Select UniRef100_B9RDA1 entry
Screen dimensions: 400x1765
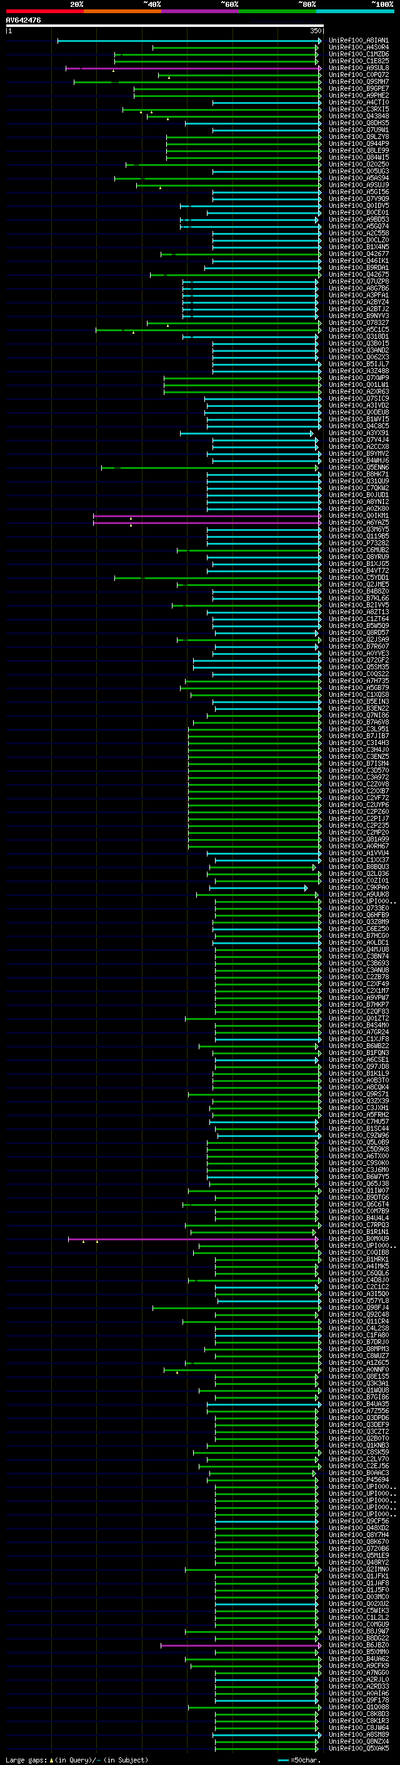358,268
